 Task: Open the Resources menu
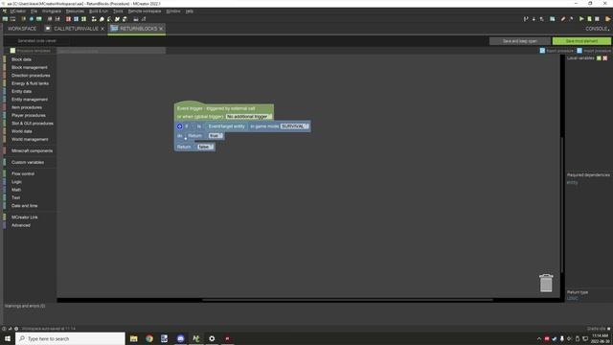(75, 11)
